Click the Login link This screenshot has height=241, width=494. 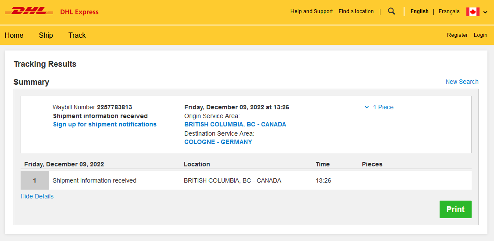pyautogui.click(x=480, y=35)
